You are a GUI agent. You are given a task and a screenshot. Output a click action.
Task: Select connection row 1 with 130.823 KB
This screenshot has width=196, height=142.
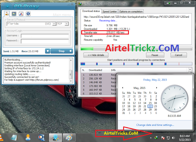[x=99, y=75]
